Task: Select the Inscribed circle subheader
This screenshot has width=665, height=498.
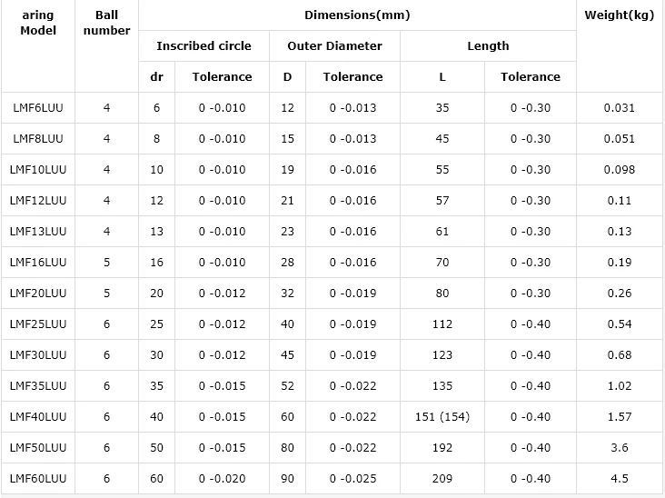Action: tap(203, 46)
